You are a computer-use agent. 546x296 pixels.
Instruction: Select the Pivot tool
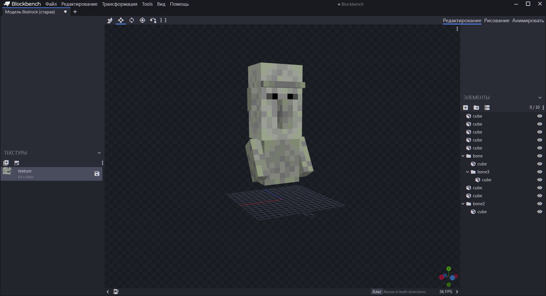pos(142,20)
